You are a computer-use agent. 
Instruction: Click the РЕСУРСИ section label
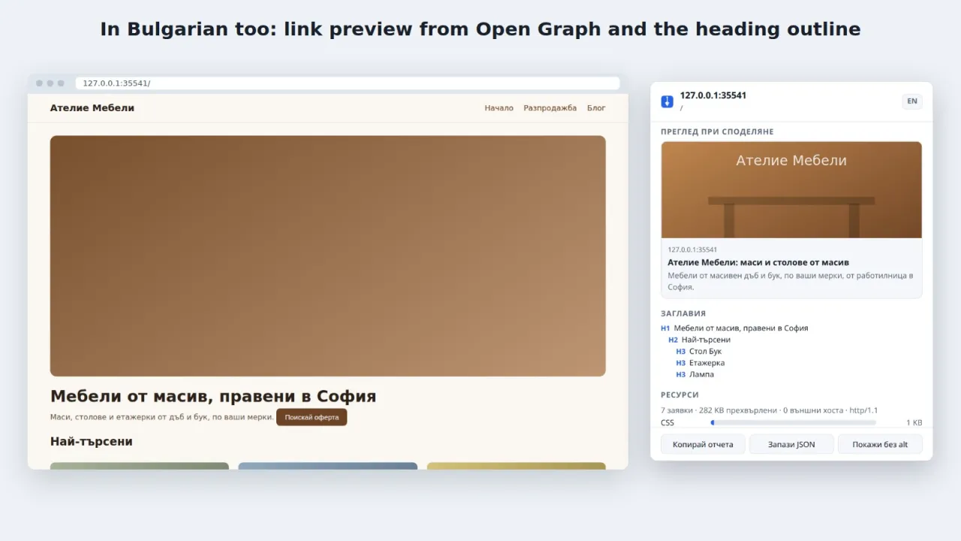679,395
